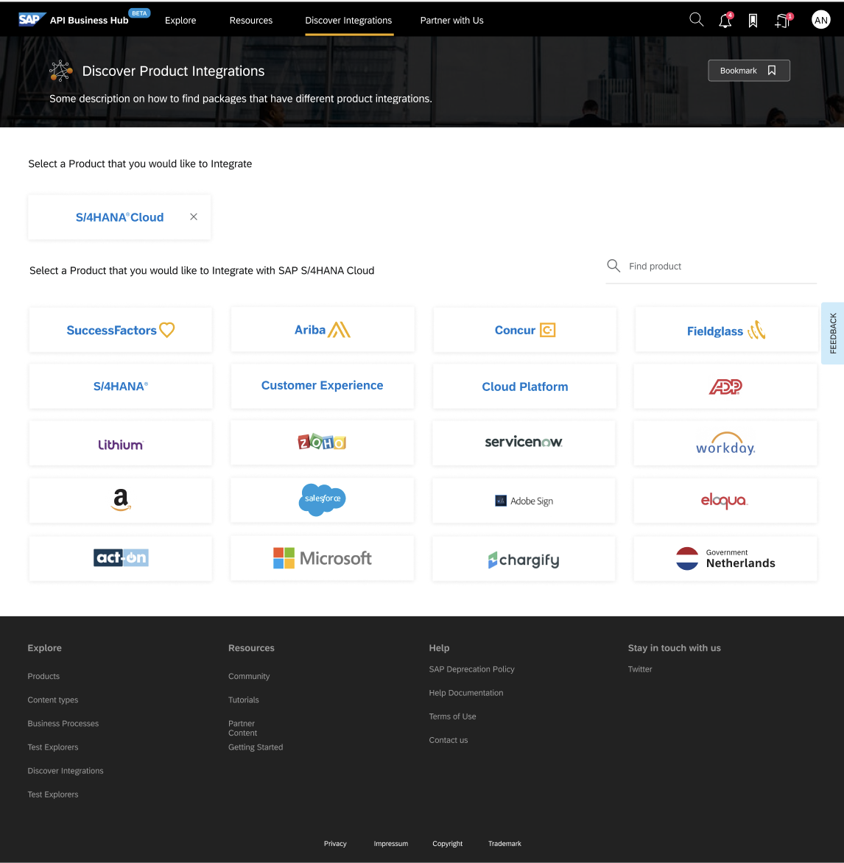Select the Salesforce cloud logo tile
844x863 pixels.
tap(322, 500)
